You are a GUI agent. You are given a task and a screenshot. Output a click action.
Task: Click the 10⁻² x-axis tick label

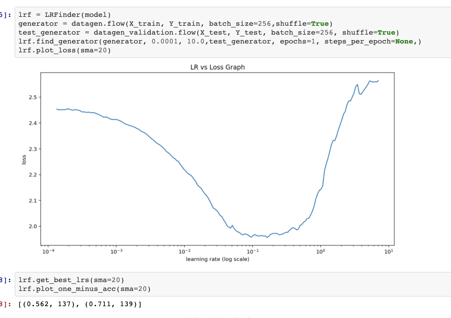point(185,251)
